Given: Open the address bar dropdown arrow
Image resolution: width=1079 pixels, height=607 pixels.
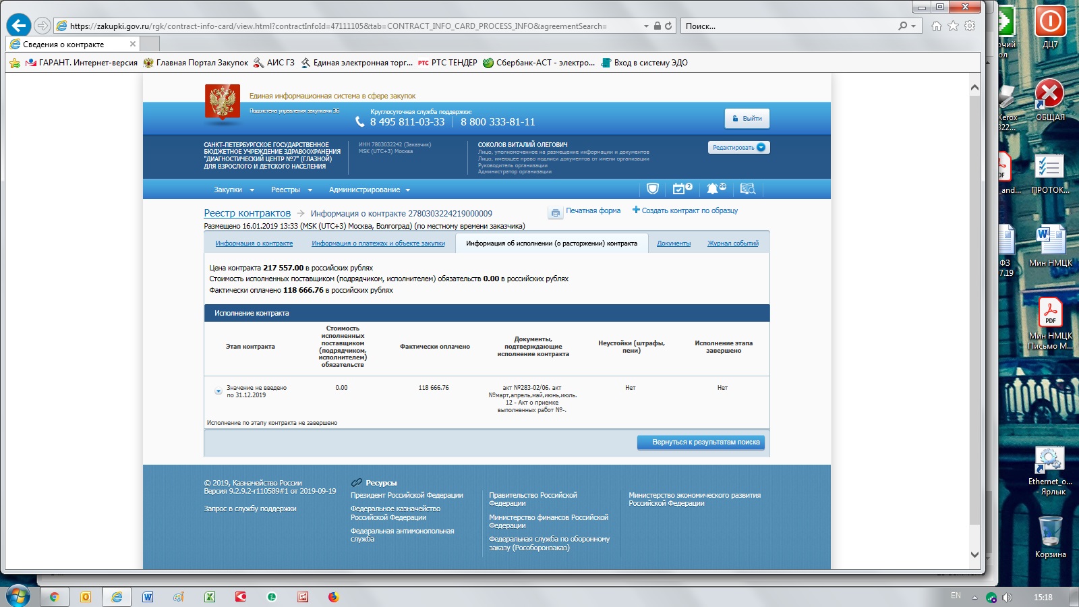Looking at the screenshot, I should [x=646, y=26].
